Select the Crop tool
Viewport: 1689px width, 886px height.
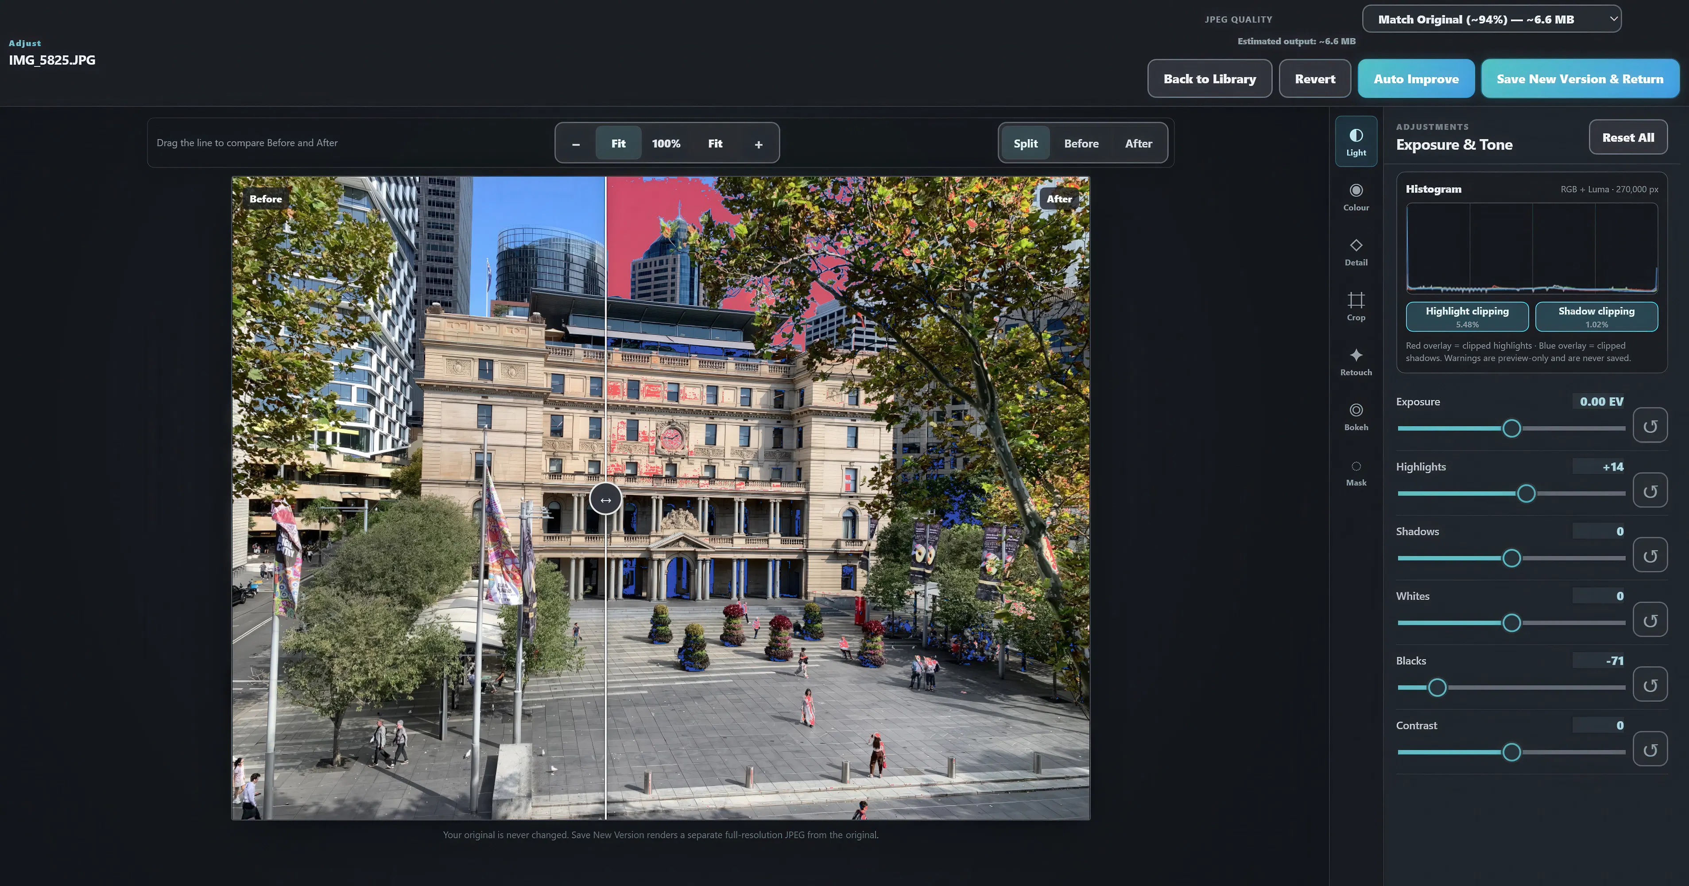click(x=1356, y=306)
